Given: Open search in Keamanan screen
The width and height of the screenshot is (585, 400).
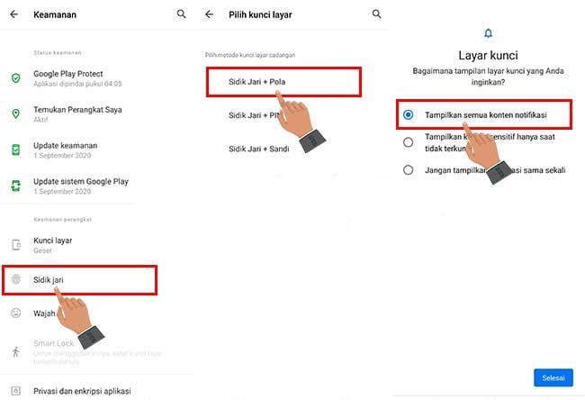Looking at the screenshot, I should tap(181, 14).
